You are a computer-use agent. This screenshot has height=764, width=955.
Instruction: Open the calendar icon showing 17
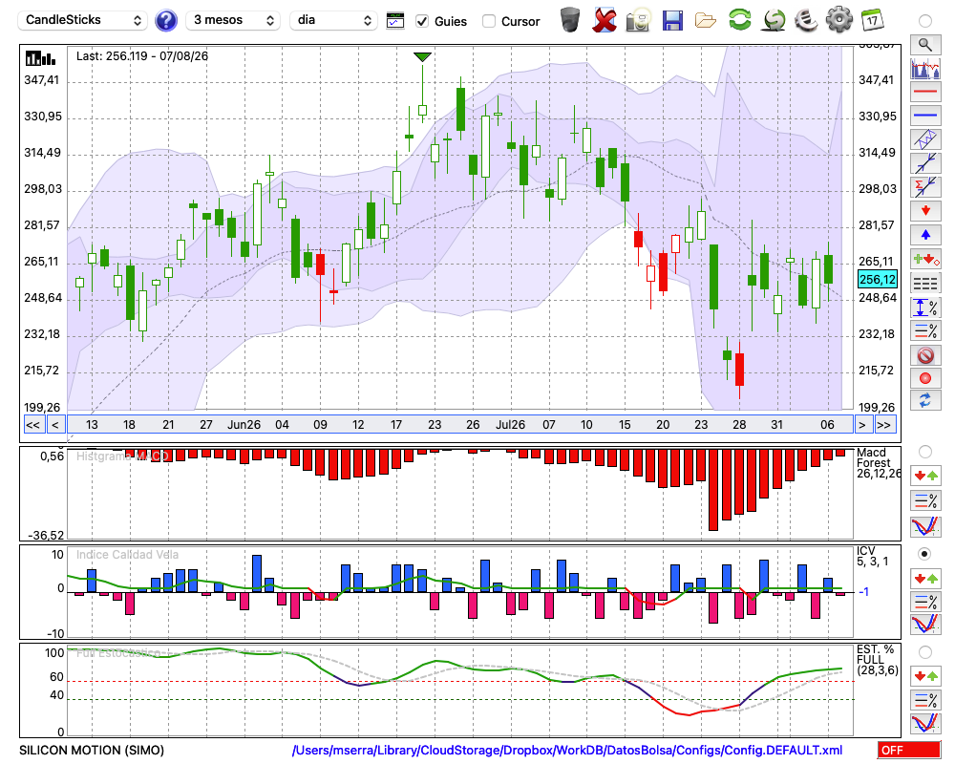click(872, 20)
